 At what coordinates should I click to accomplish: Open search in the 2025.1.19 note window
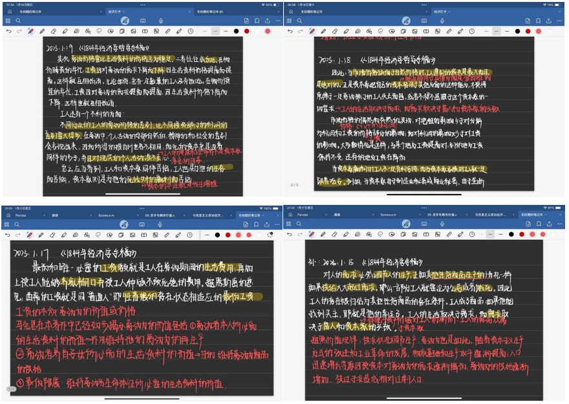(17, 21)
